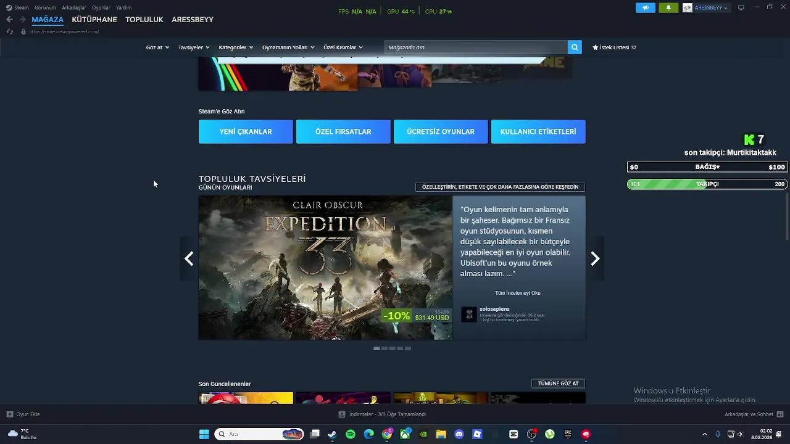Open Epic Games Launcher from the taskbar
The height and width of the screenshot is (444, 790).
(x=568, y=434)
